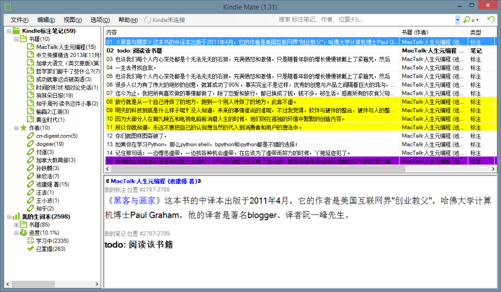Collapse the 作者(10) tree branch
This screenshot has height=292, width=501.
point(16,128)
